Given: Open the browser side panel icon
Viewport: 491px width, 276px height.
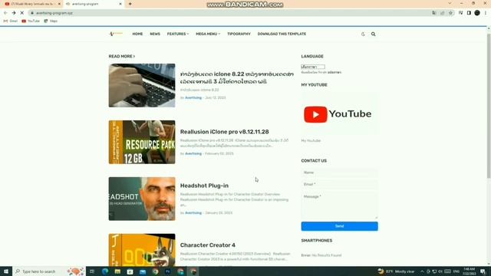Looking at the screenshot, I should point(469,13).
